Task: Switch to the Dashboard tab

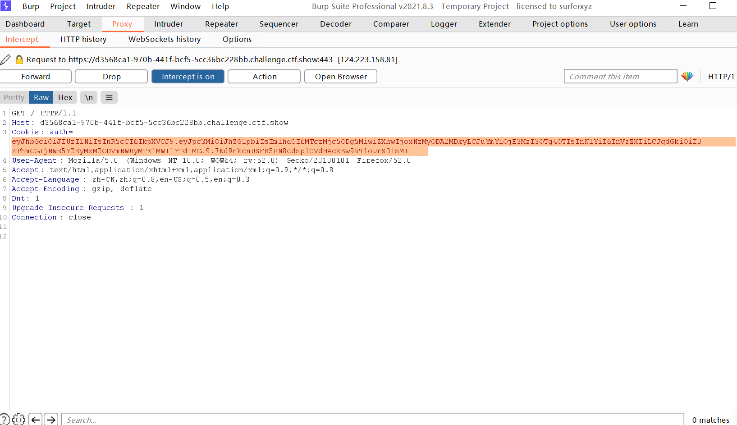Action: pos(25,24)
